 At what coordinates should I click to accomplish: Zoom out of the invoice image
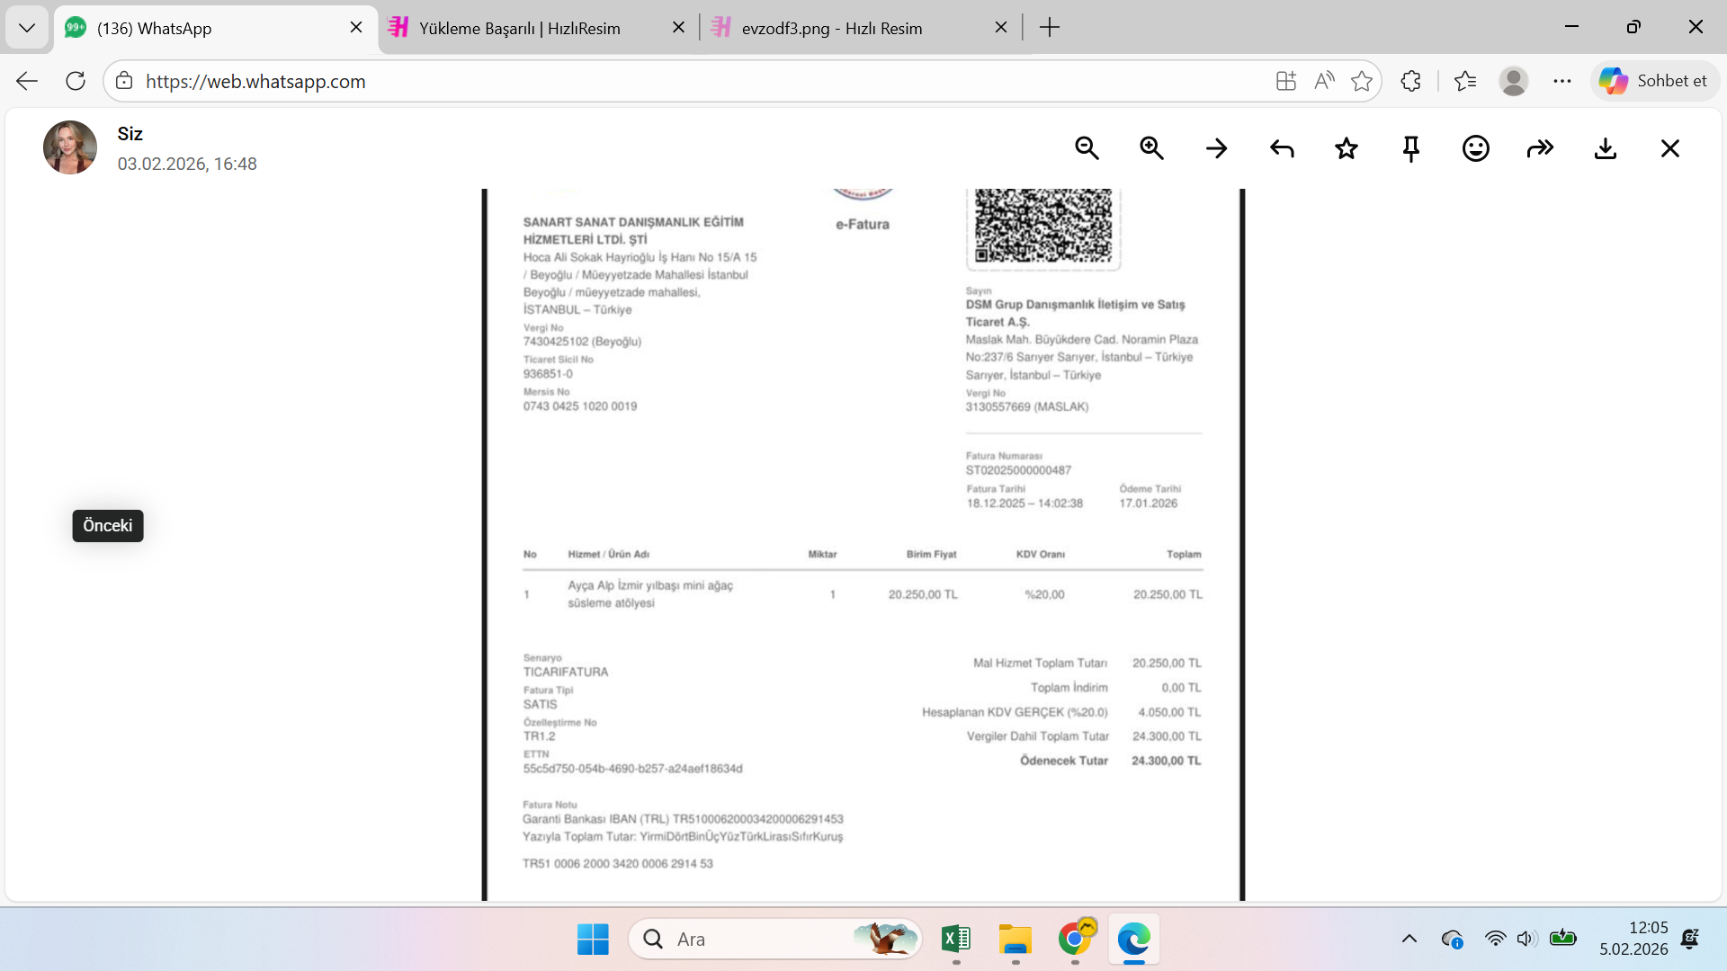(x=1087, y=148)
